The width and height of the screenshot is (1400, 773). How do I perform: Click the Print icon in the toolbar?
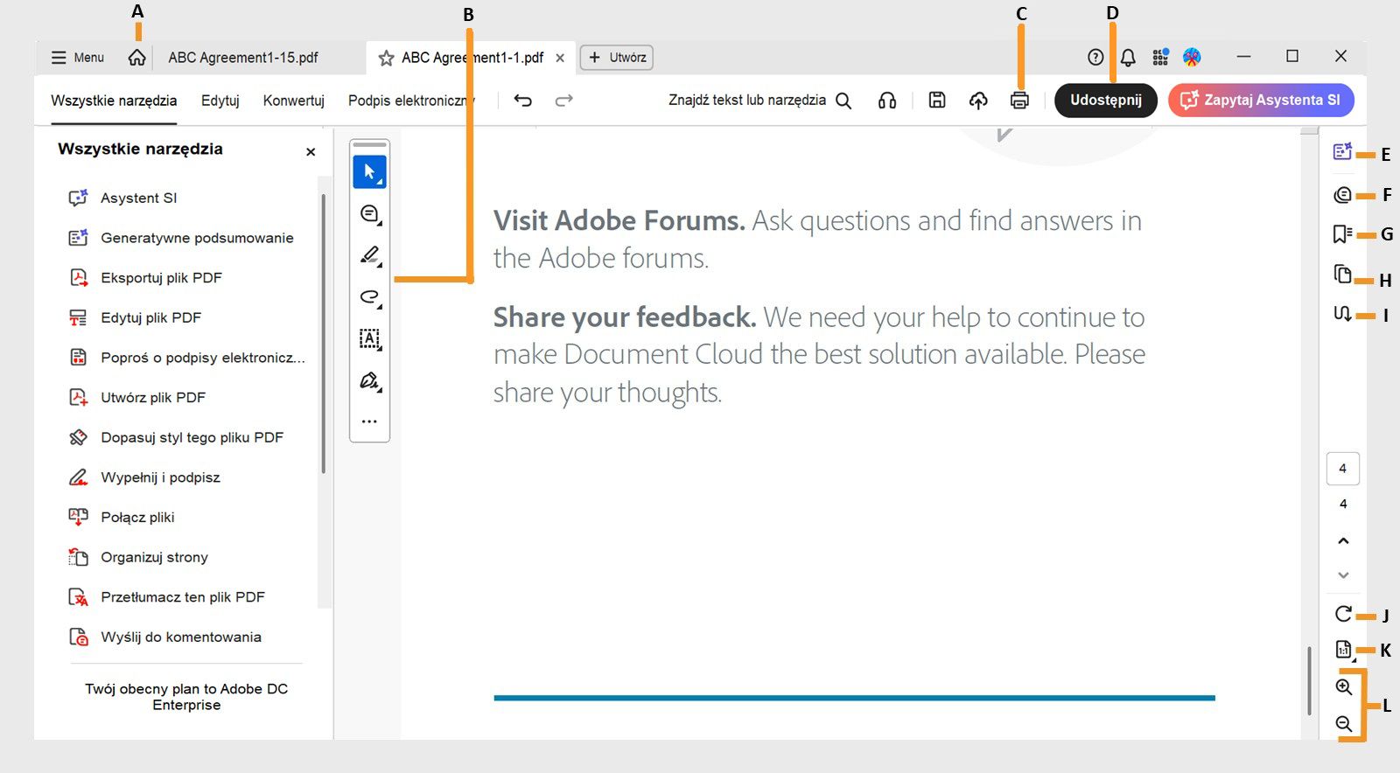click(x=1019, y=101)
